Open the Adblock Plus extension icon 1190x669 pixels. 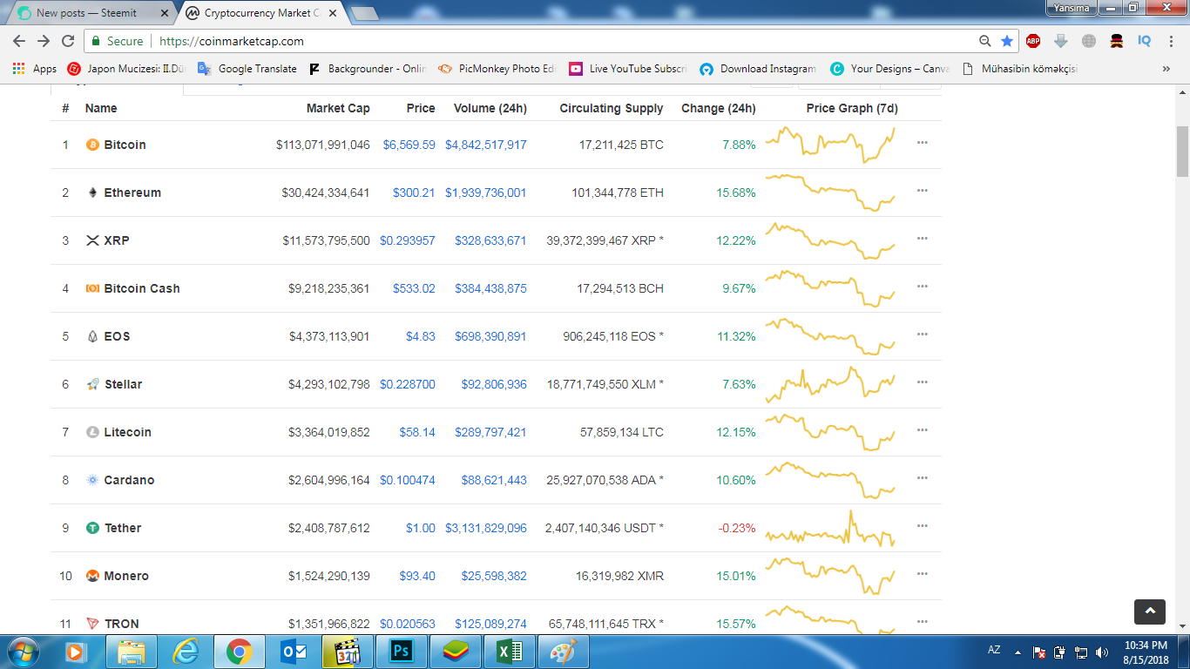coord(1033,41)
